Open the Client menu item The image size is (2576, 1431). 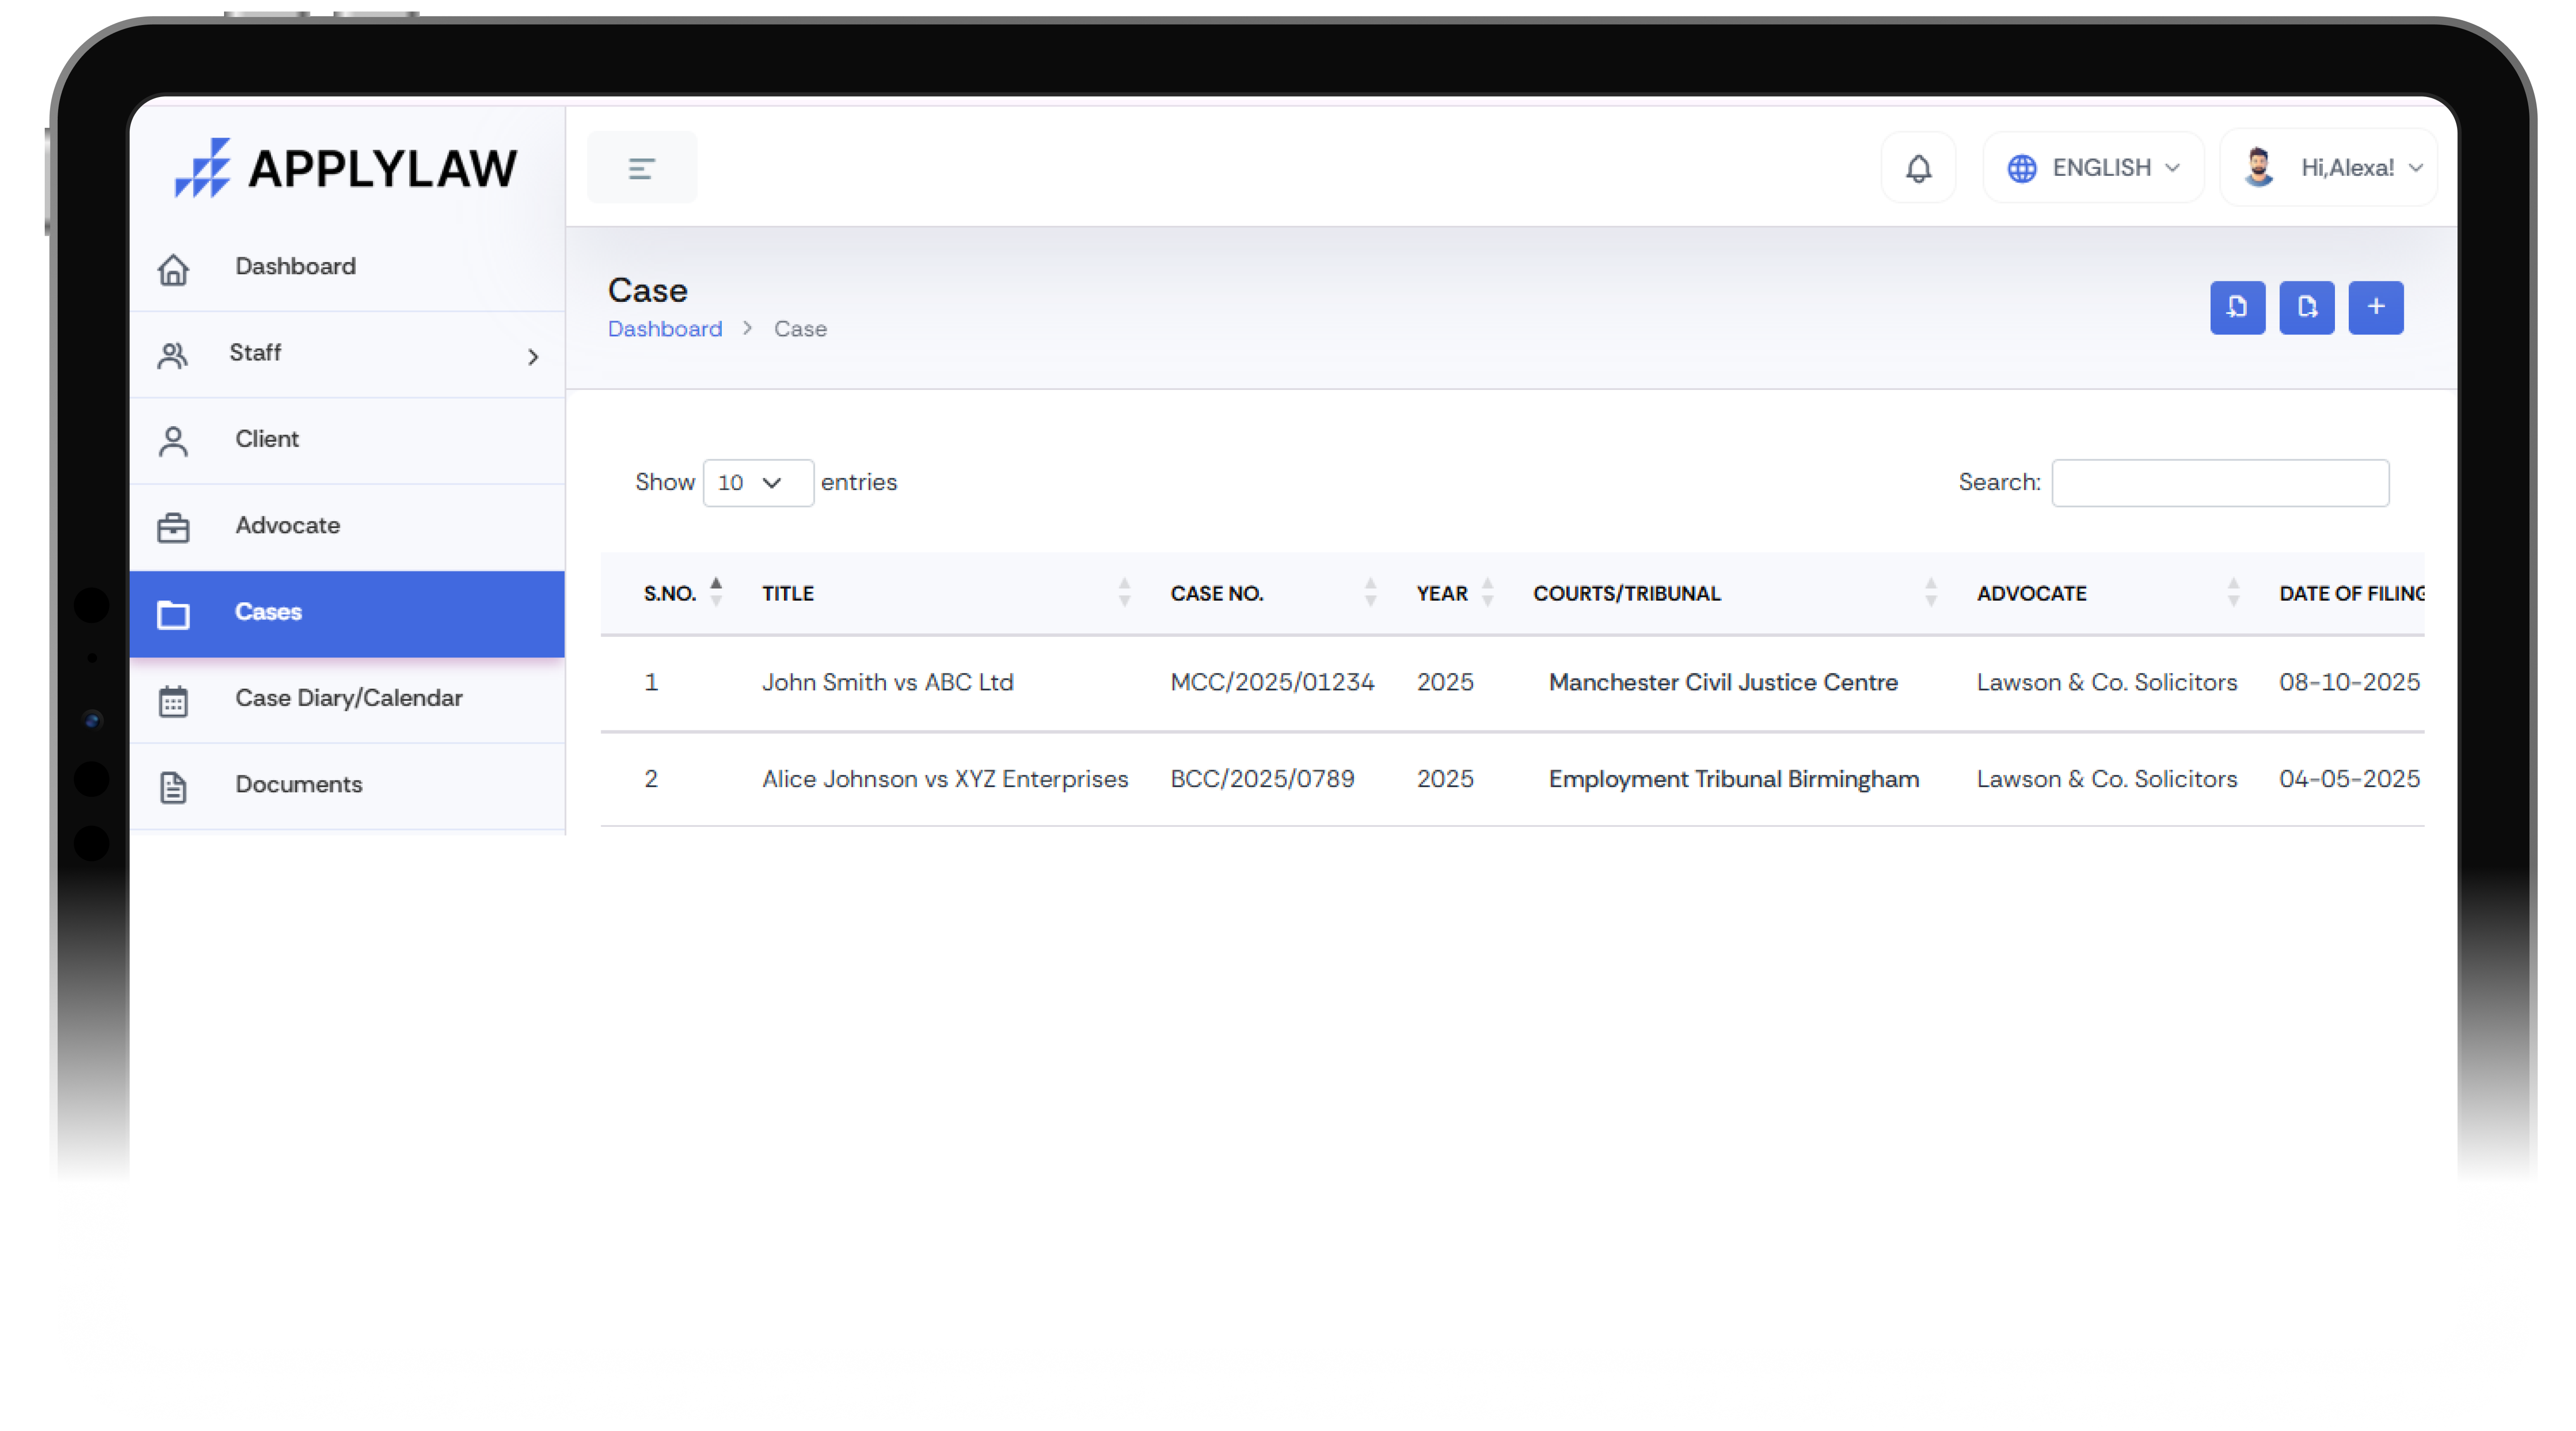pyautogui.click(x=266, y=439)
